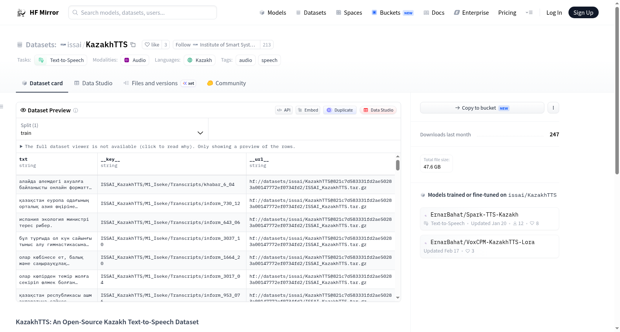Image resolution: width=620 pixels, height=332 pixels.
Task: Open the API button in preview
Action: coord(284,110)
